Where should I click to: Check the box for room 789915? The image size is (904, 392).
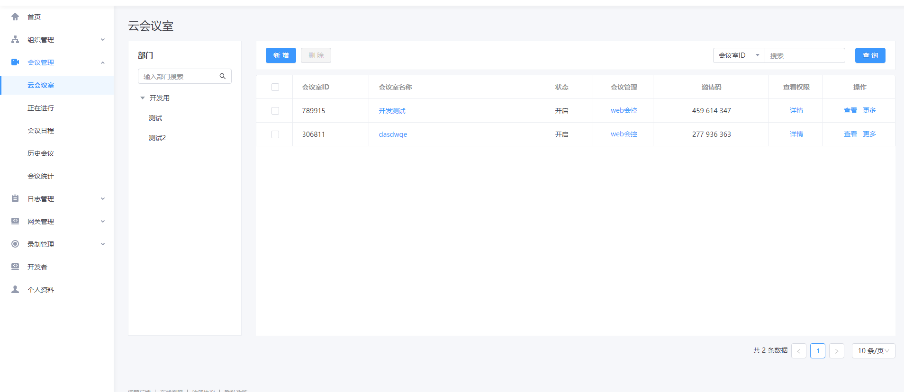click(x=275, y=111)
